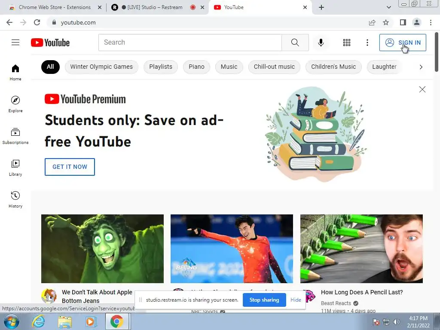Click the magnifier search button

pyautogui.click(x=295, y=43)
